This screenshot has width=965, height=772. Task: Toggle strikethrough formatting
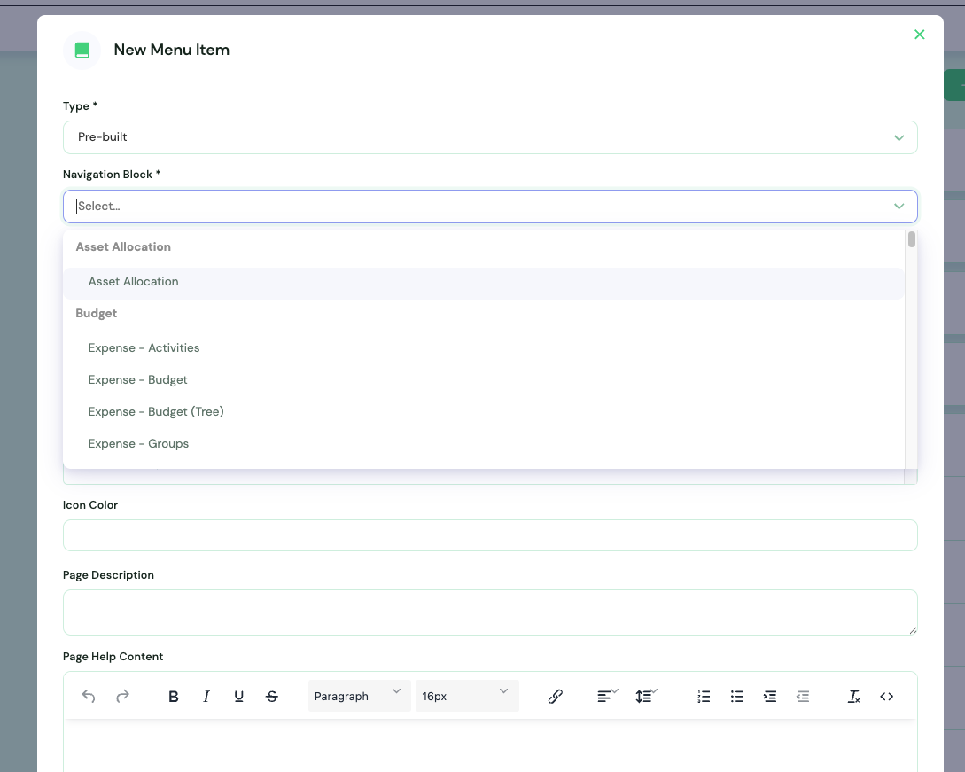click(271, 697)
